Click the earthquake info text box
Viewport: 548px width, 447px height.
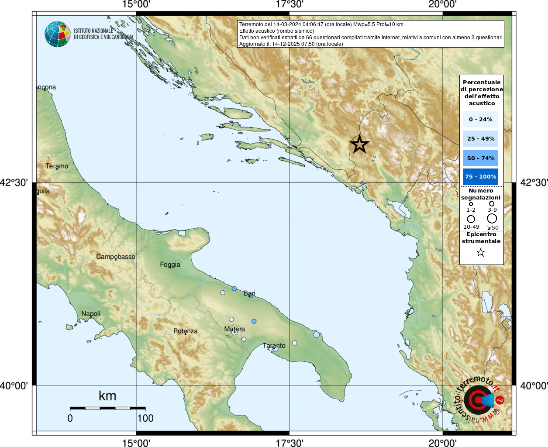tap(371, 34)
